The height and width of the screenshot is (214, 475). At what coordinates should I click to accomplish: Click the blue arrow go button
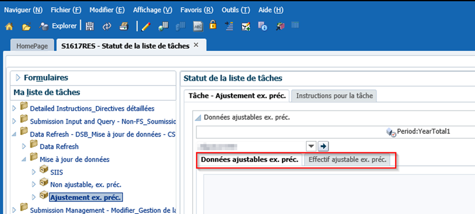[324, 146]
